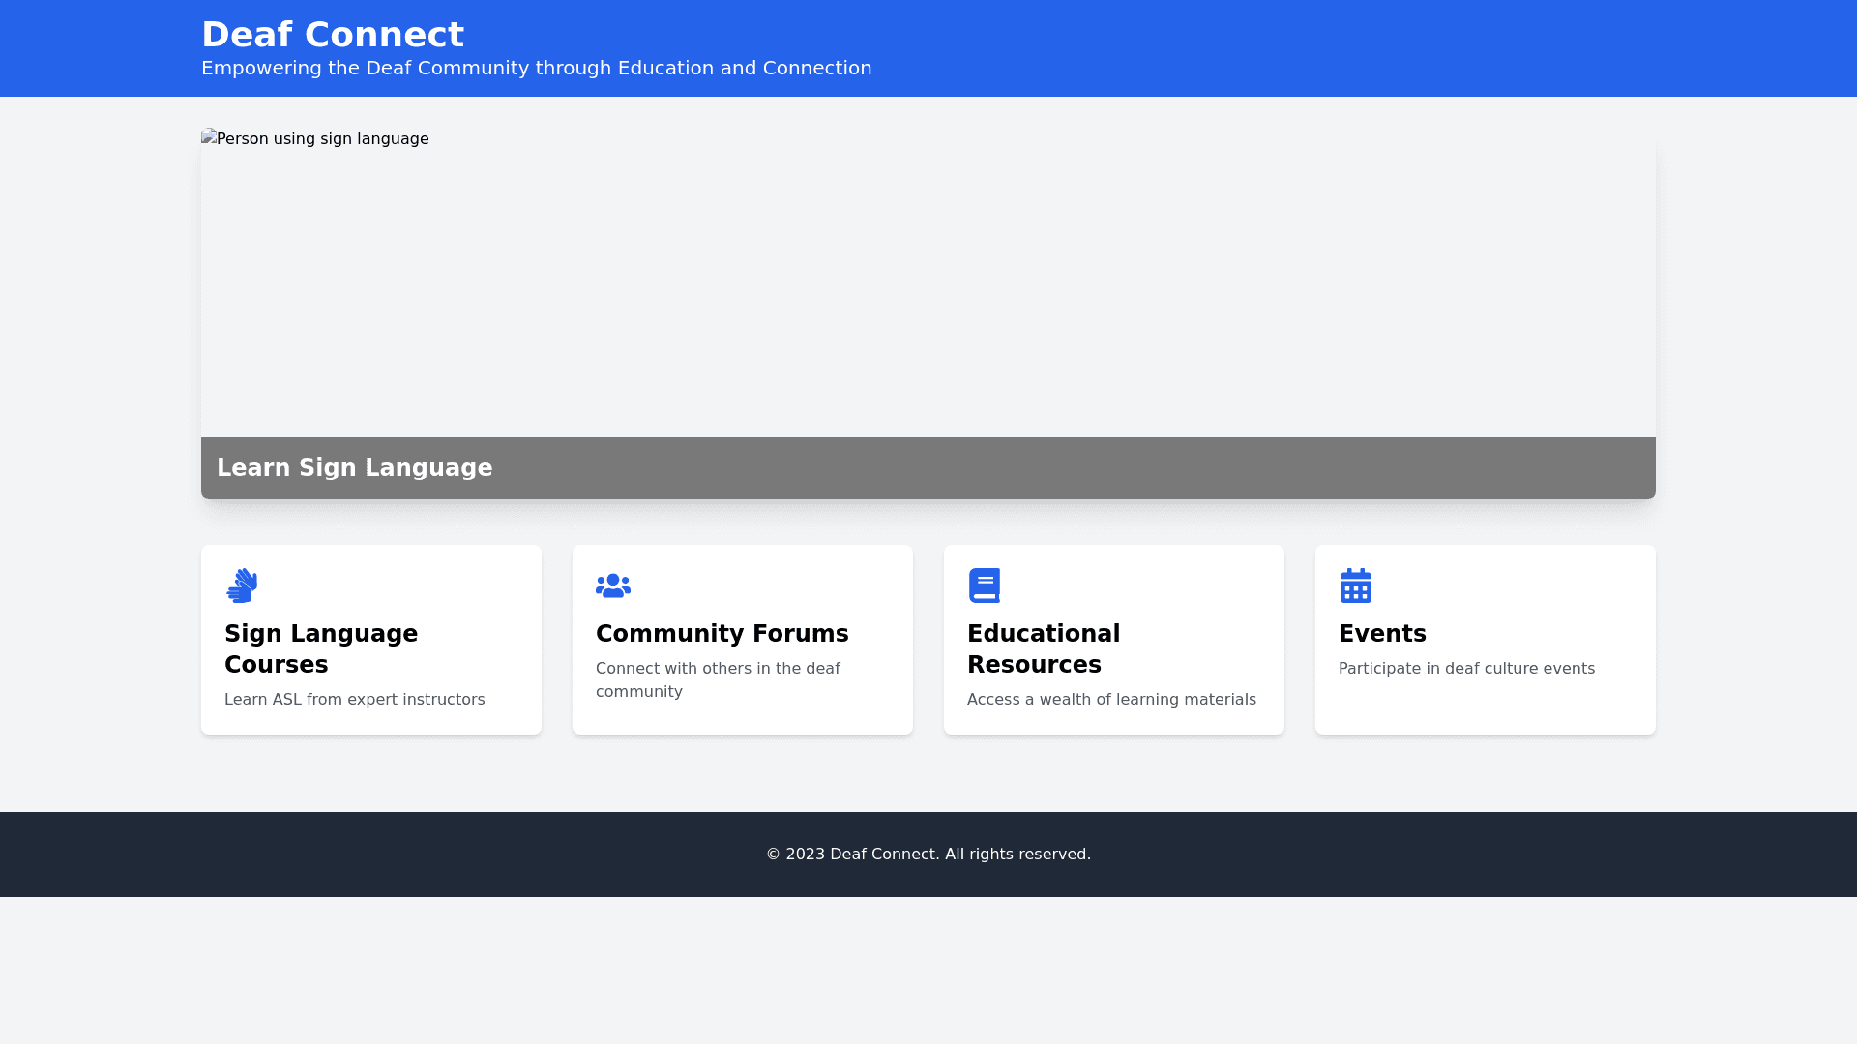Image resolution: width=1857 pixels, height=1044 pixels.
Task: Open the Community Forums heading
Action: (722, 634)
